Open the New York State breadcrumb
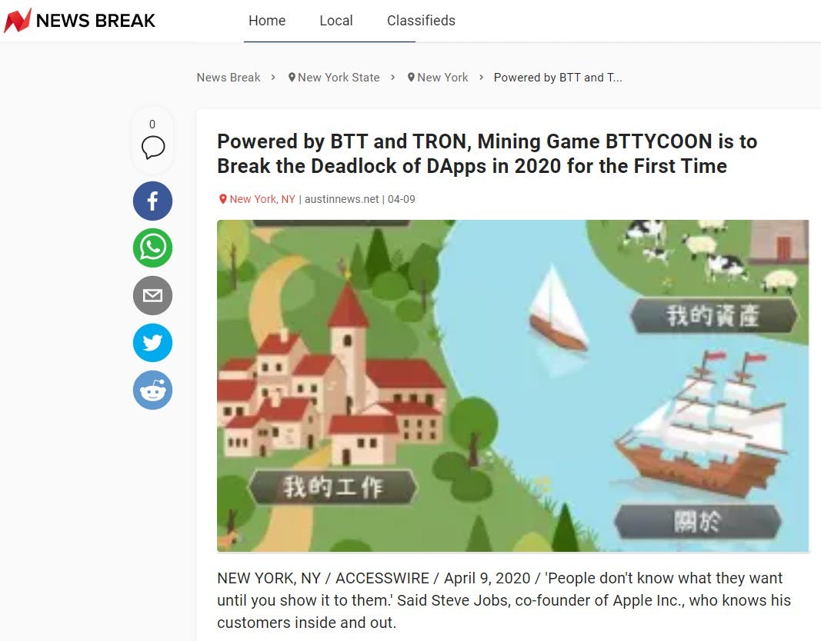 pyautogui.click(x=339, y=78)
